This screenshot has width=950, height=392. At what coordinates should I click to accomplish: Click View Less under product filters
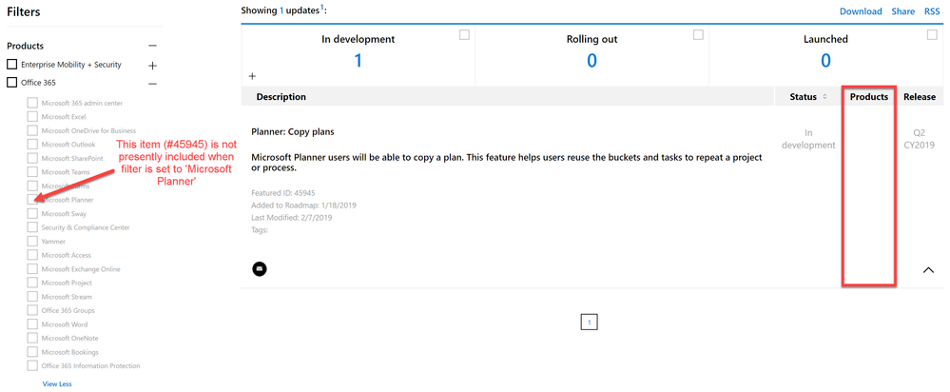(57, 383)
